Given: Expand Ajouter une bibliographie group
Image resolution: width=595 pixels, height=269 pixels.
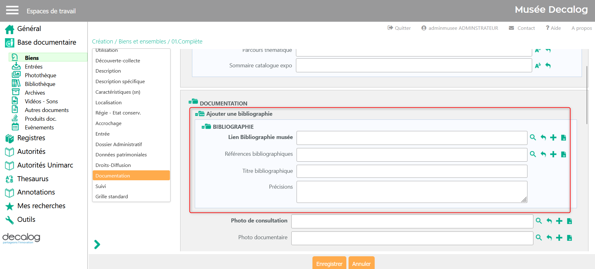Looking at the screenshot, I should (x=199, y=114).
